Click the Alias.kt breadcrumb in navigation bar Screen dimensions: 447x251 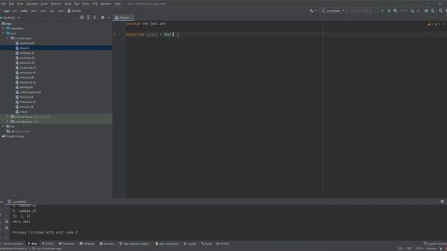(74, 11)
